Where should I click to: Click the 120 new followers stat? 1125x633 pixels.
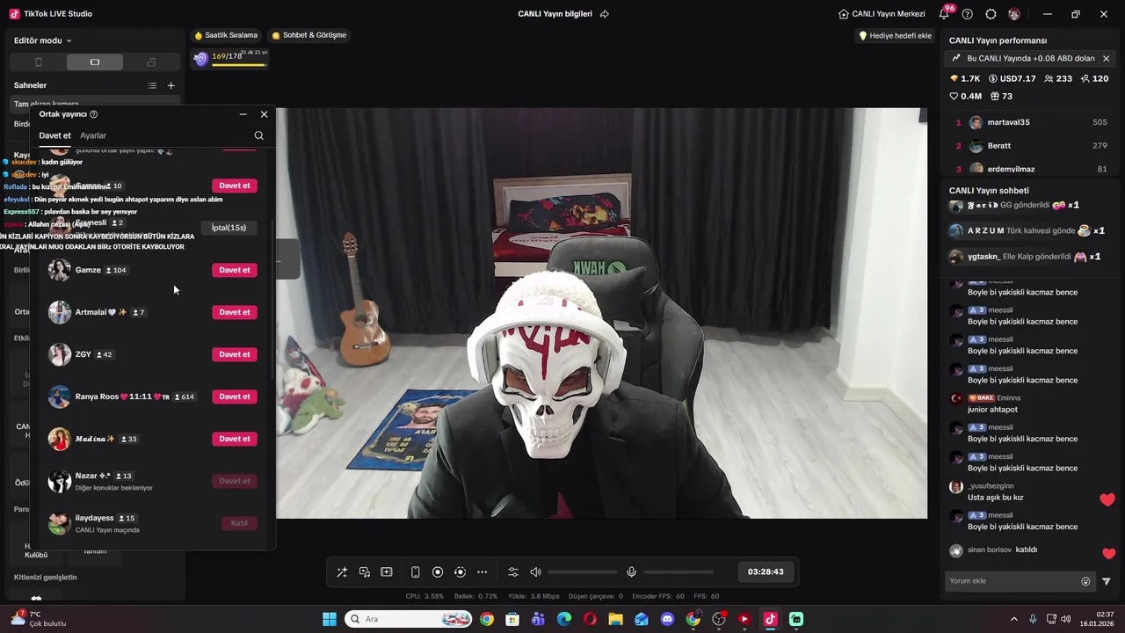(1094, 78)
